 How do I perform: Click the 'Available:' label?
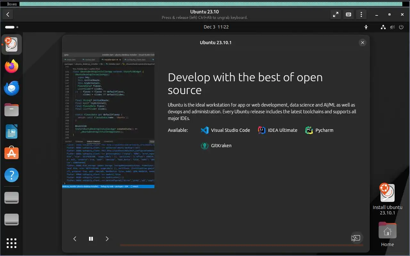(x=178, y=130)
